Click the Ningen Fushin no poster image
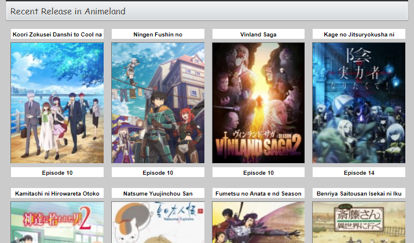The height and width of the screenshot is (243, 414). pos(158,103)
